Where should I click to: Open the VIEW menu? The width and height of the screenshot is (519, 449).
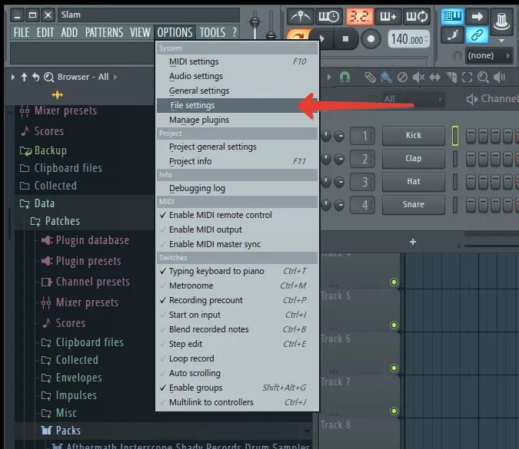click(140, 32)
